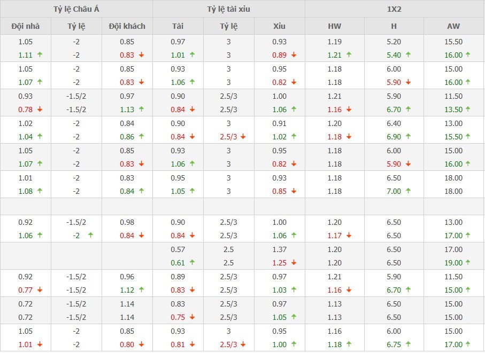Click the Đội khách column header
This screenshot has width=485, height=353.
click(127, 26)
